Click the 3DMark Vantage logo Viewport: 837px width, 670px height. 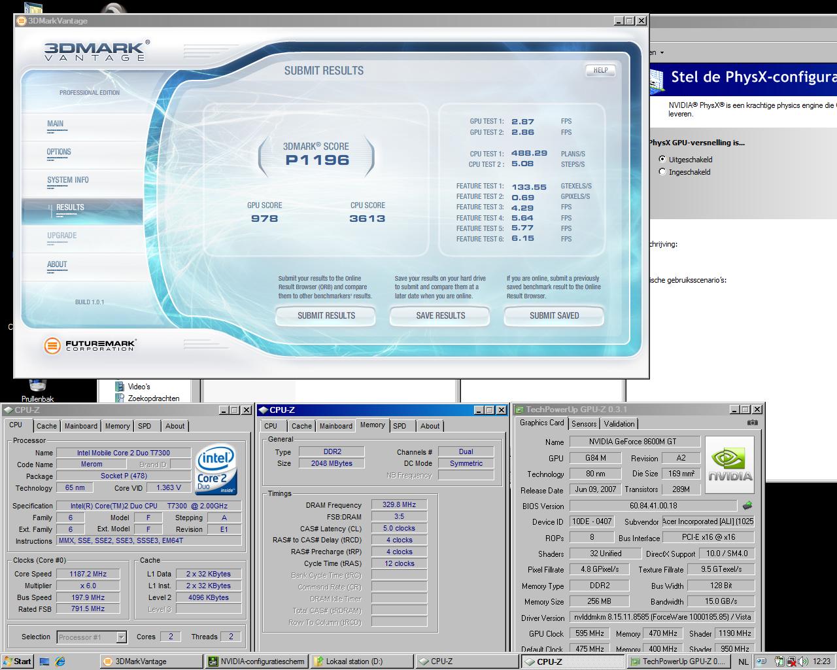coord(96,50)
